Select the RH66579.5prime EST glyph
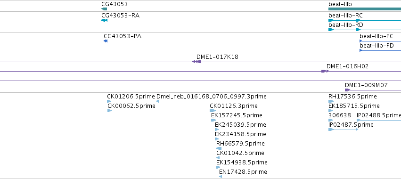This screenshot has height=179, width=401. pyautogui.click(x=219, y=148)
